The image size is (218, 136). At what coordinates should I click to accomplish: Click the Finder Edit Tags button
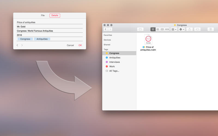(x=197, y=29)
